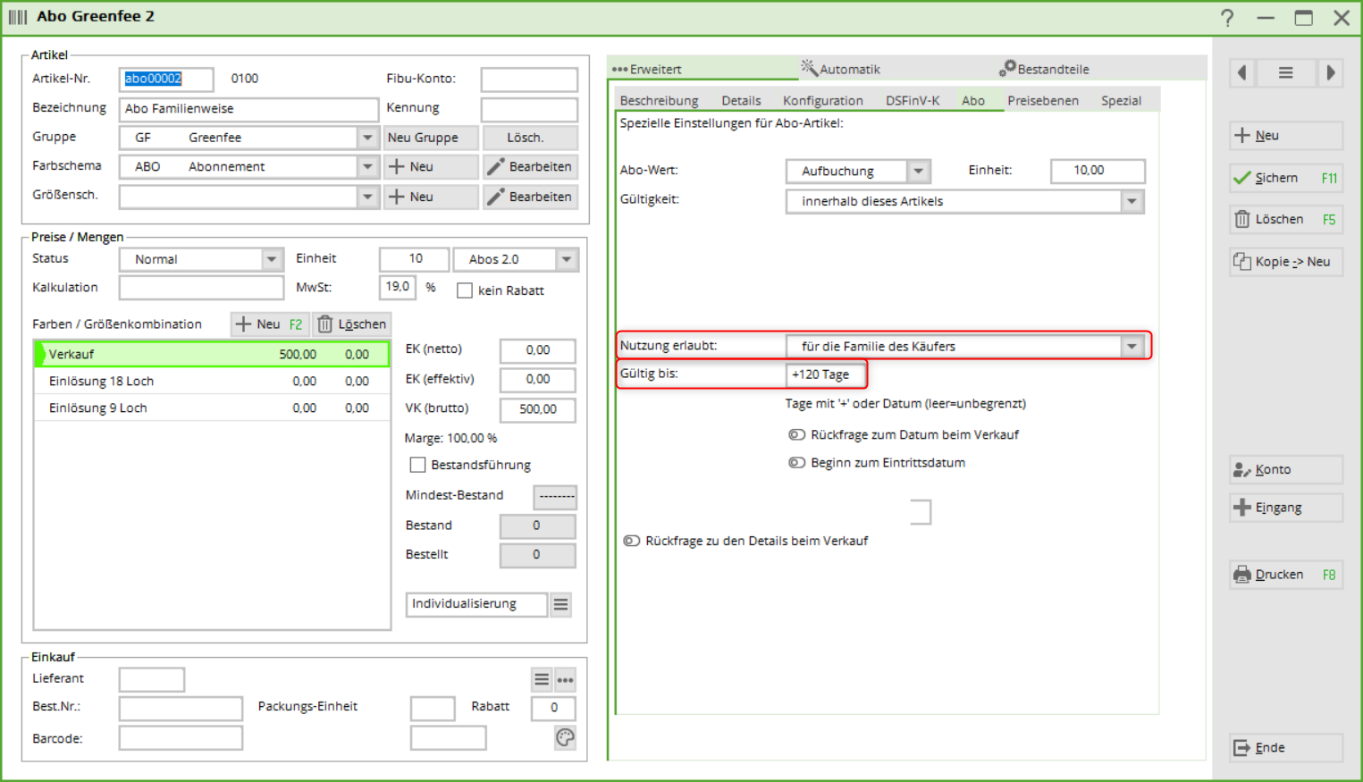Check the Bestandsführung checkbox
This screenshot has width=1363, height=782.
417,465
